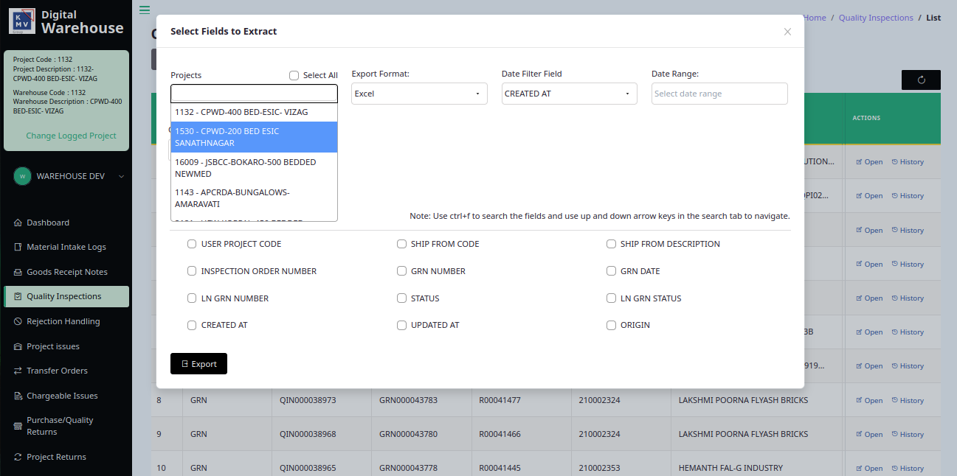Click the Rejection Handling sidebar icon
The height and width of the screenshot is (476, 957).
coord(18,321)
